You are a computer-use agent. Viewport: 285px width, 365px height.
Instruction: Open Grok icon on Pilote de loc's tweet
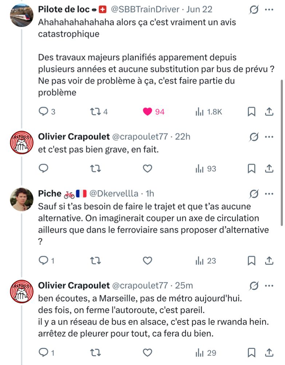click(x=254, y=9)
